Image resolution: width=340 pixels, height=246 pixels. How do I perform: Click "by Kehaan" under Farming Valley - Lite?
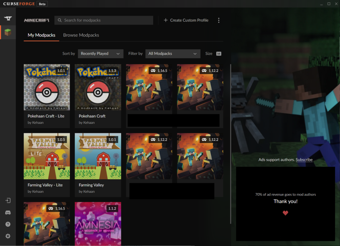pos(36,191)
